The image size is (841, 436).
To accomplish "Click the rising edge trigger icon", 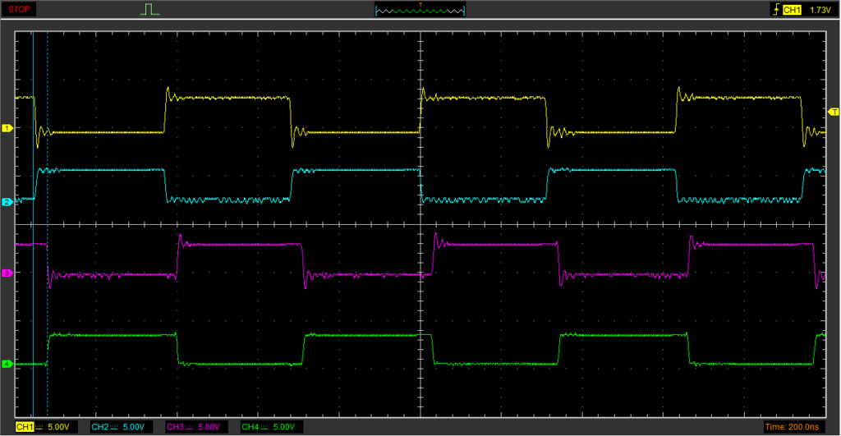I will click(774, 10).
